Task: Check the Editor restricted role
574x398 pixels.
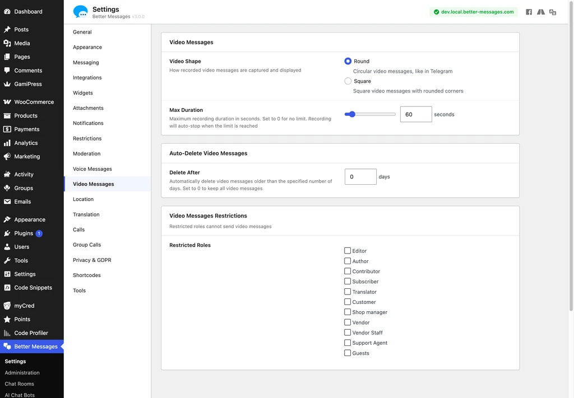Action: point(348,250)
